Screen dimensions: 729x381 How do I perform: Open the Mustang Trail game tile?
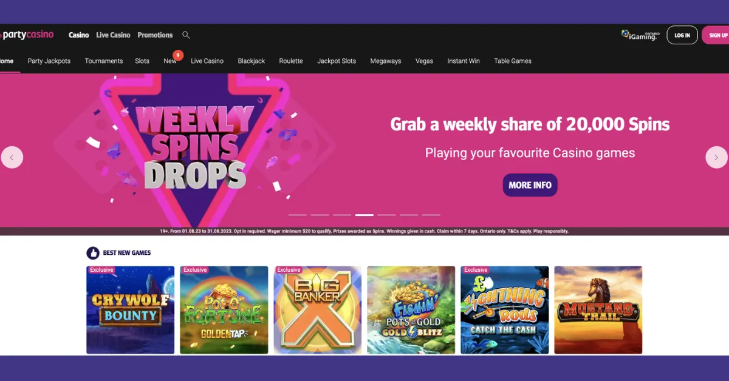pyautogui.click(x=598, y=310)
